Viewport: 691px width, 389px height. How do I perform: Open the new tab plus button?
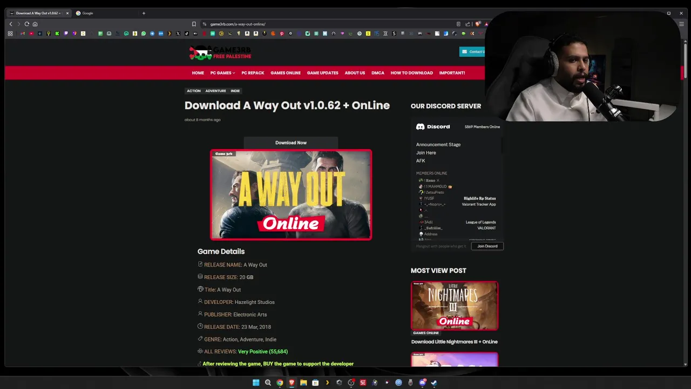click(144, 13)
